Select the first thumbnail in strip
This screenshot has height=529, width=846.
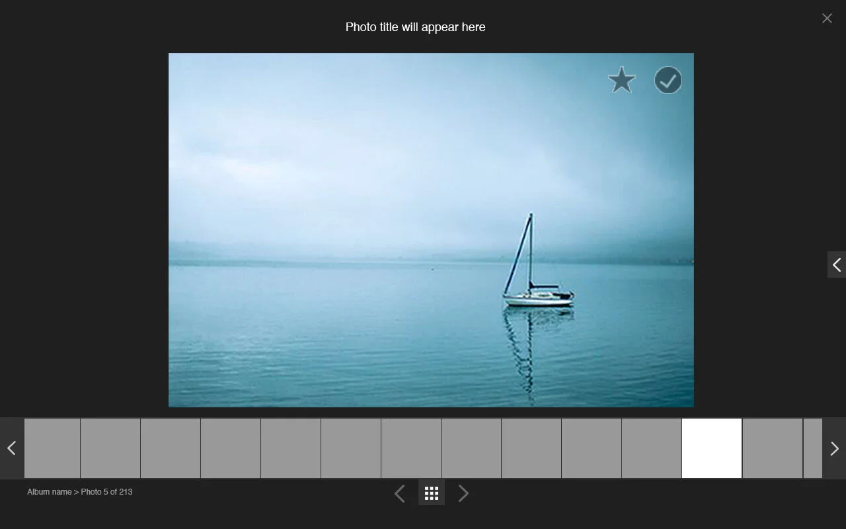[x=52, y=448]
